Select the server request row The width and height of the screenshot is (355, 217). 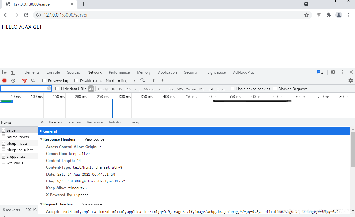[19, 130]
